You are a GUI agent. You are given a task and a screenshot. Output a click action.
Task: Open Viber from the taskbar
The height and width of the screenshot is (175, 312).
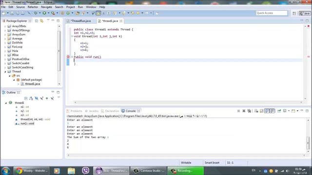point(86,171)
